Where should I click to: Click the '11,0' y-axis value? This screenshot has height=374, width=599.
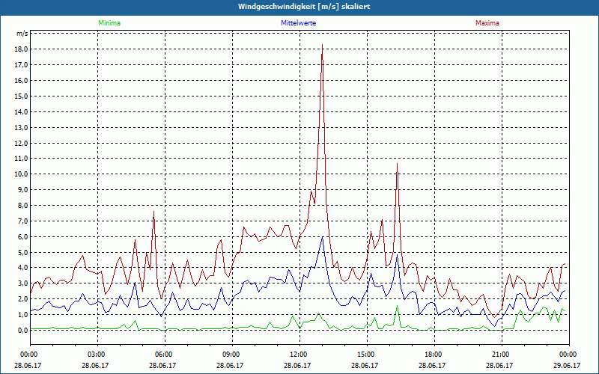(x=22, y=159)
